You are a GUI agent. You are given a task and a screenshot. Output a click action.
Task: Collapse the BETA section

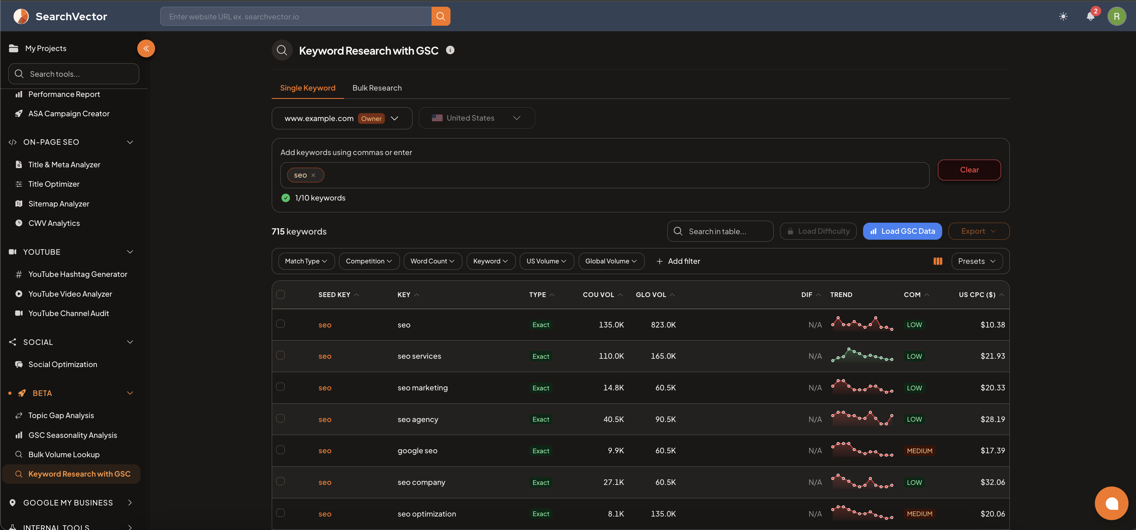[130, 393]
